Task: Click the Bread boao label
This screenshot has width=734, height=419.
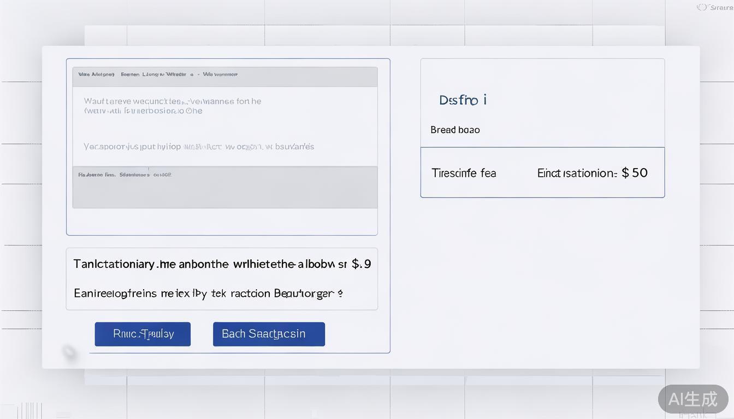Action: (455, 130)
